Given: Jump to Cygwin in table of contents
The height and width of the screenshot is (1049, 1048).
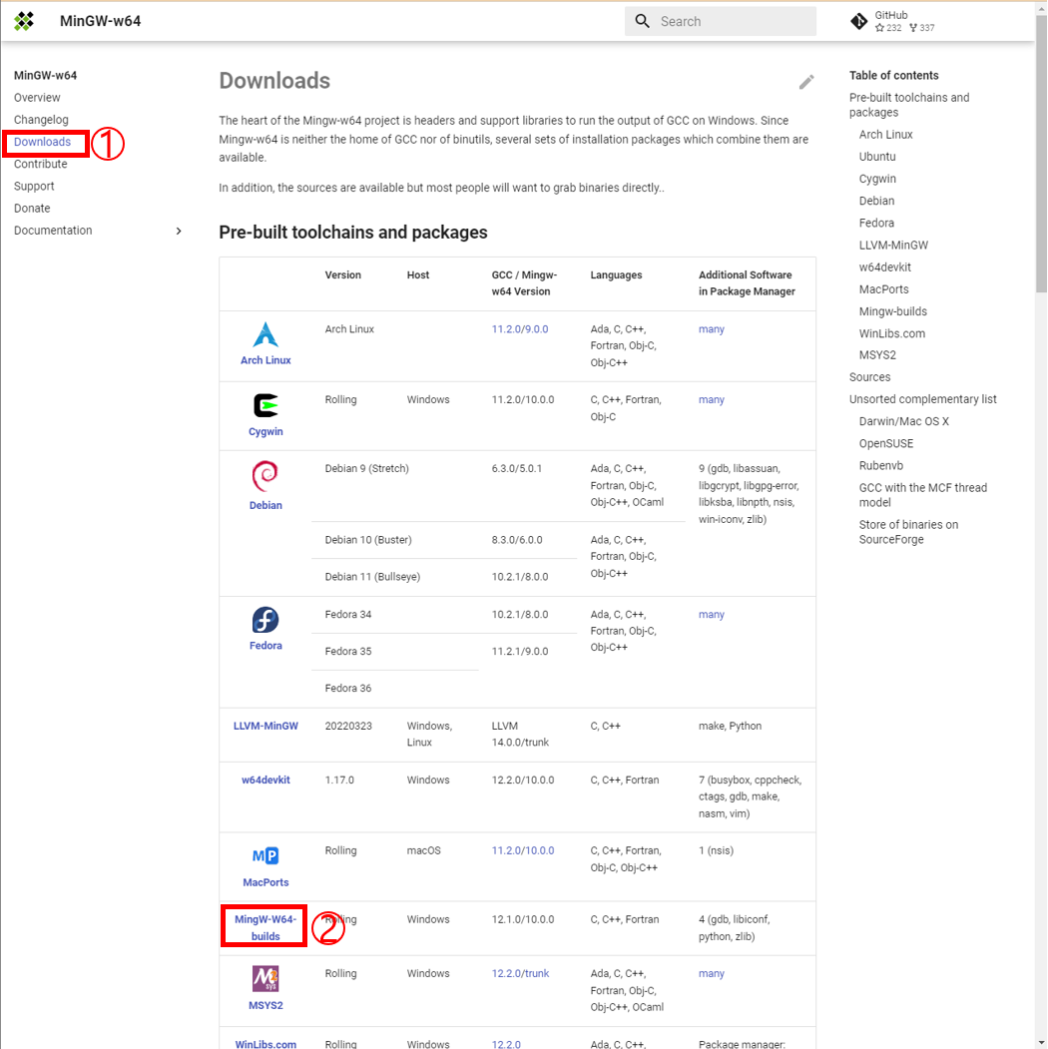Looking at the screenshot, I should tap(876, 179).
